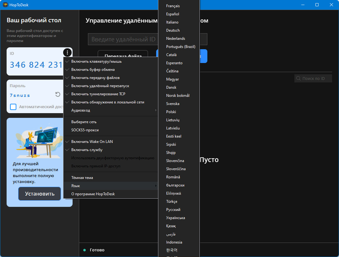Expand the Язык submenu arrow
This screenshot has width=339, height=257.
tap(156, 186)
